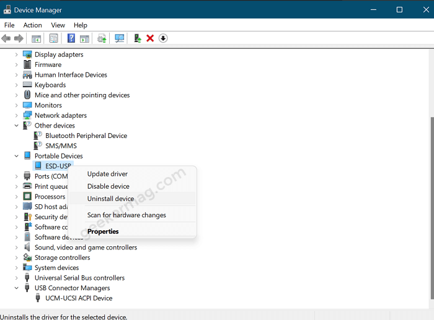This screenshot has width=434, height=320.
Task: Click the Update device driver toolbar icon
Action: point(102,38)
